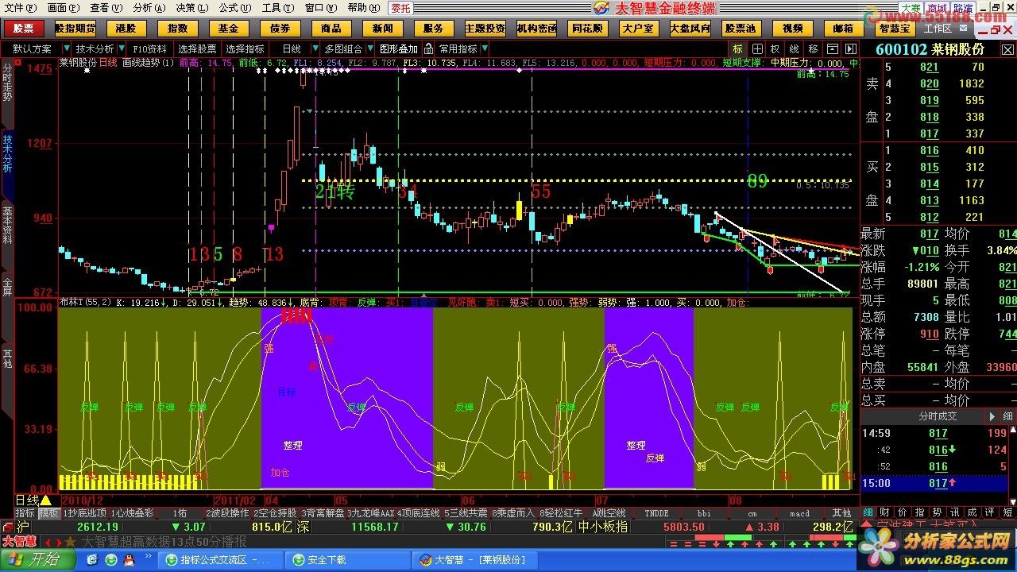This screenshot has height=572, width=1017.
Task: Click the 大盘风向 button
Action: (x=690, y=29)
